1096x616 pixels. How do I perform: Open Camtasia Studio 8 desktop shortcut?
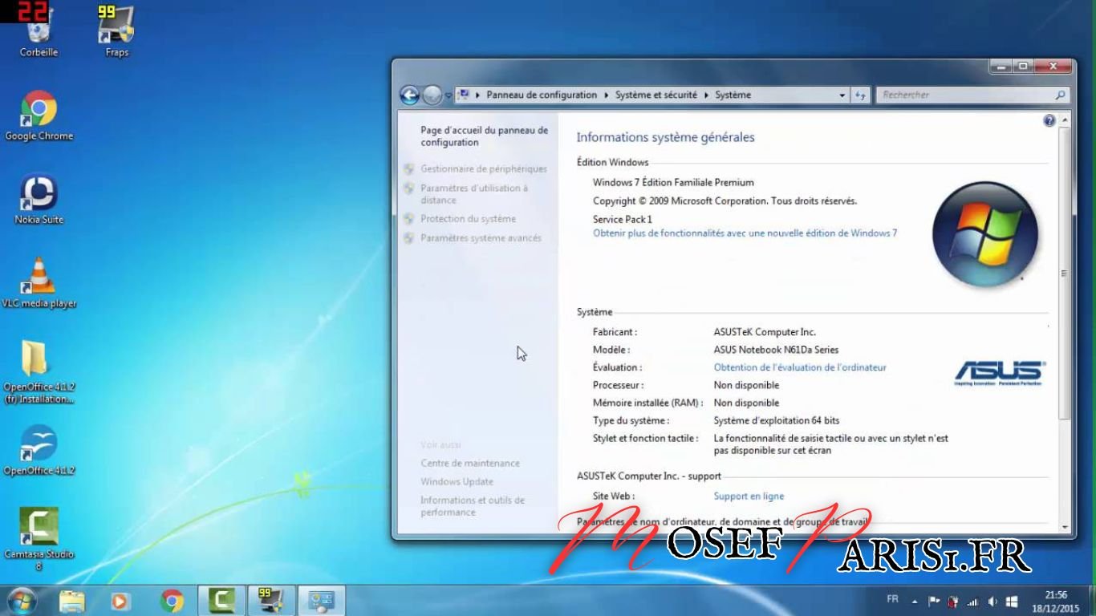click(39, 539)
